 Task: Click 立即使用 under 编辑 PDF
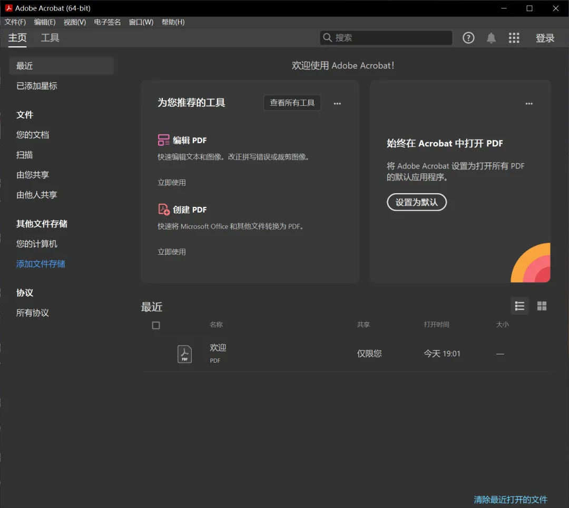(x=171, y=182)
